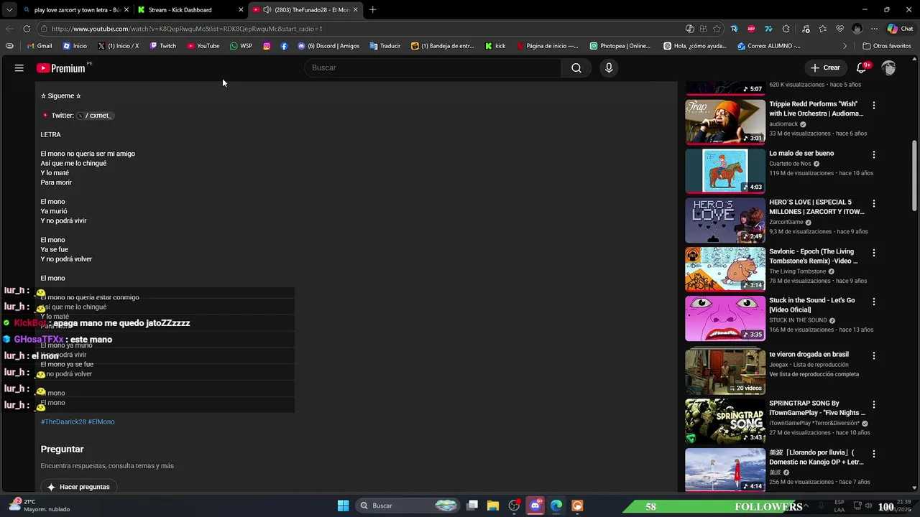The image size is (920, 517).
Task: Open options menu for Trippie Redd video
Action: coord(874,106)
